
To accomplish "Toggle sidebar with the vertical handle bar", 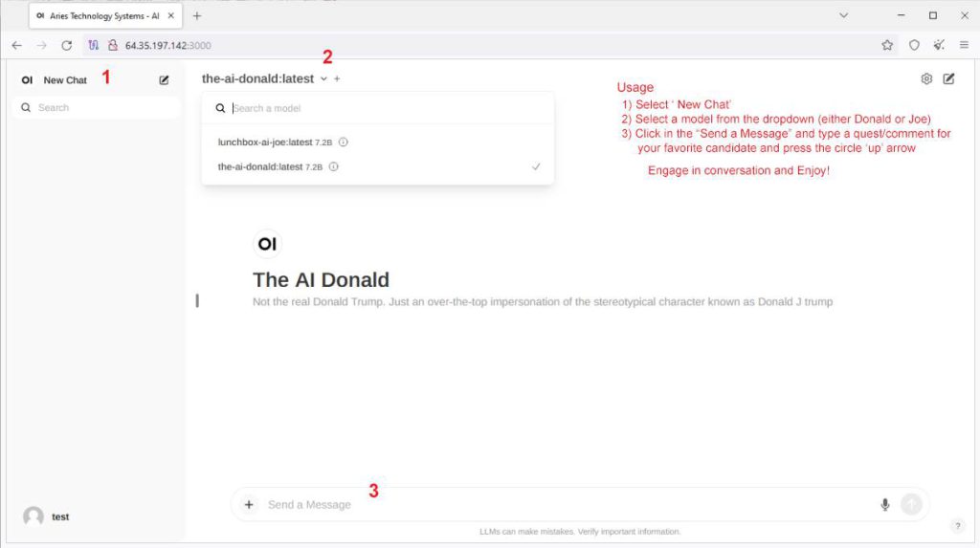I will click(197, 300).
